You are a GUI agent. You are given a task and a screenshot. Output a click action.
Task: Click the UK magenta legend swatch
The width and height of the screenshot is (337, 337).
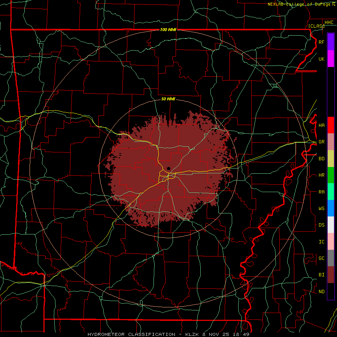click(x=331, y=59)
